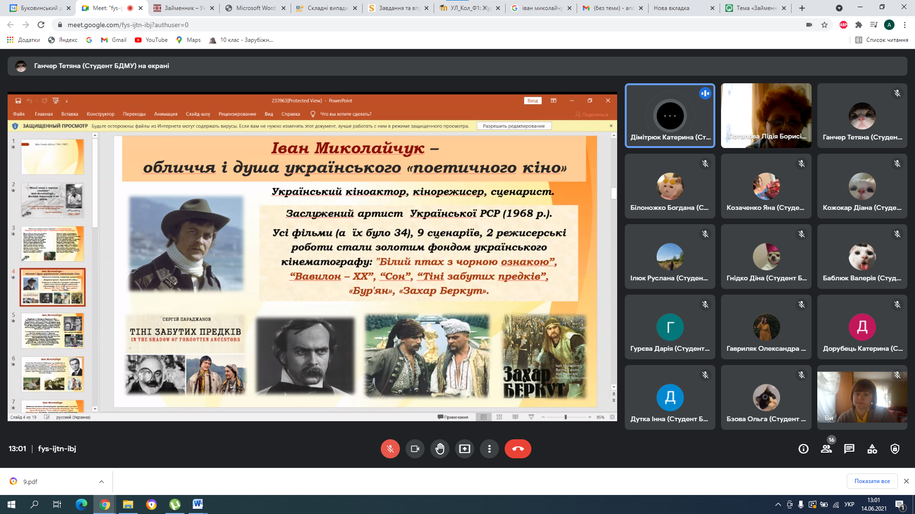The width and height of the screenshot is (915, 514).
Task: Switch to the Нова вкладка tab
Action: pyautogui.click(x=684, y=8)
